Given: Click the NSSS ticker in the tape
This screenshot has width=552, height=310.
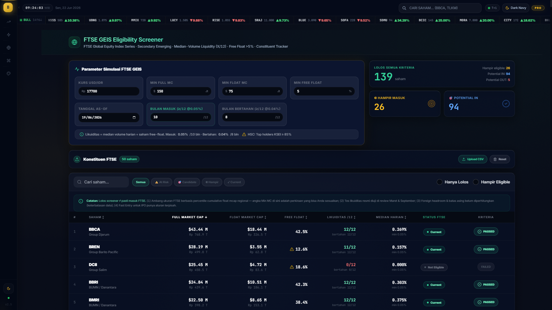Looking at the screenshot, I should click(64, 20).
